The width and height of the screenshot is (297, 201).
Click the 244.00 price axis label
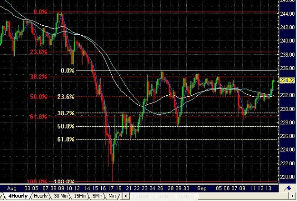click(x=287, y=14)
